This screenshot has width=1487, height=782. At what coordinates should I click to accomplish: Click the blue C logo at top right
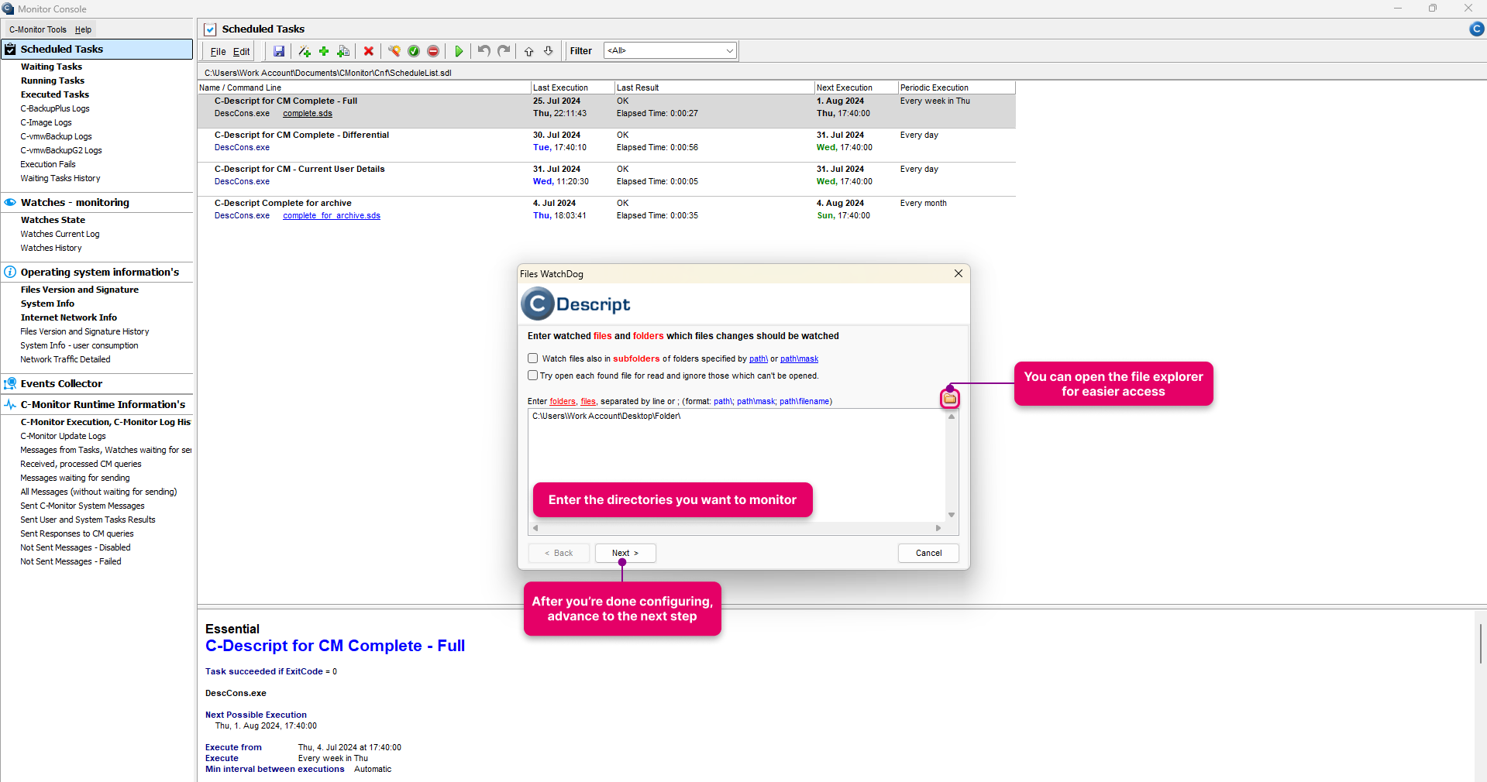tap(1477, 29)
